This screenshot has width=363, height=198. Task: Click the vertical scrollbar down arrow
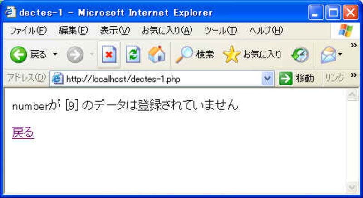352,188
